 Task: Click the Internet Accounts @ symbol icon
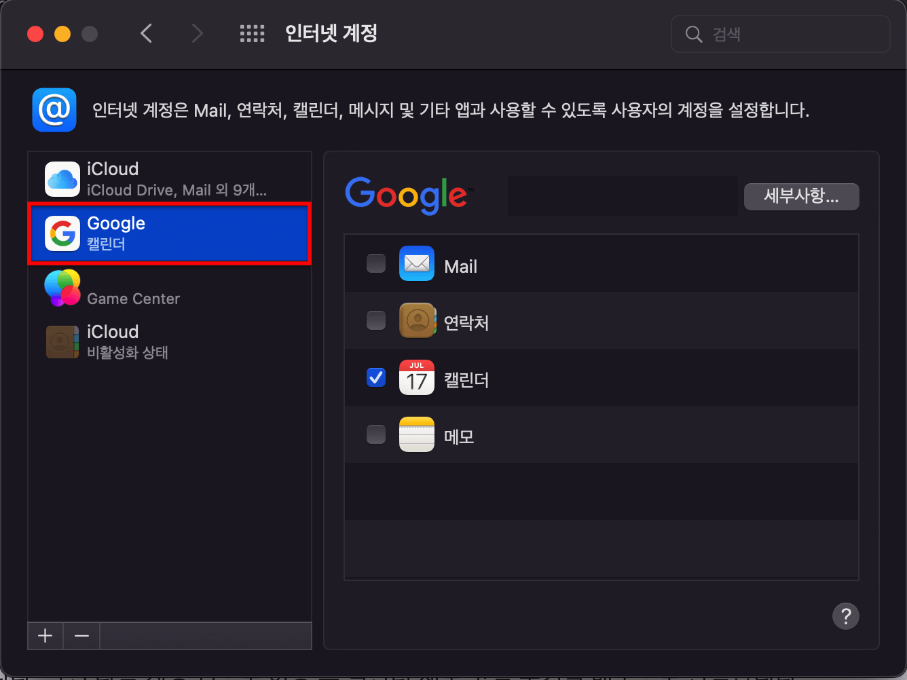pos(54,109)
